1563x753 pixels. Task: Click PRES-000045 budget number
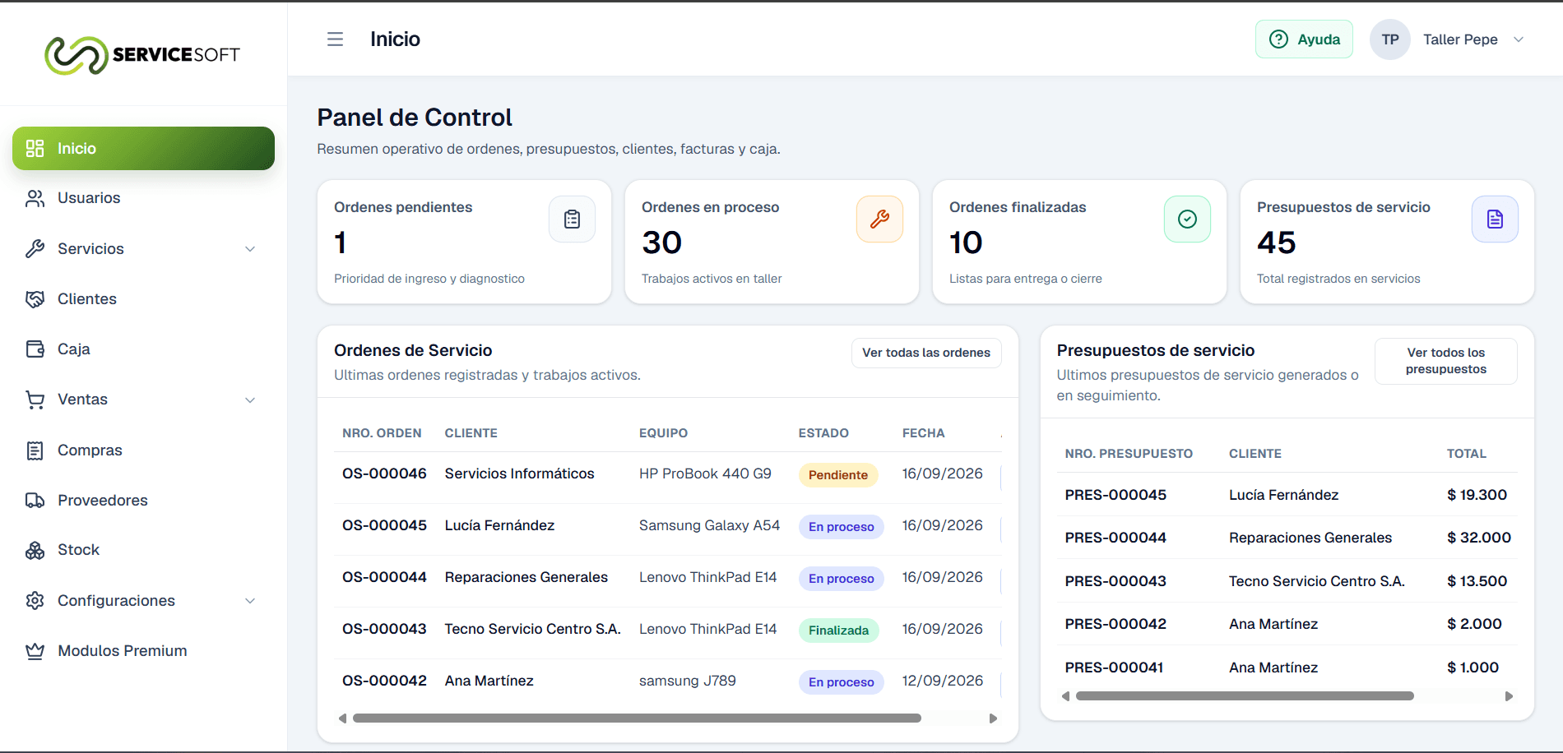[x=1115, y=495]
